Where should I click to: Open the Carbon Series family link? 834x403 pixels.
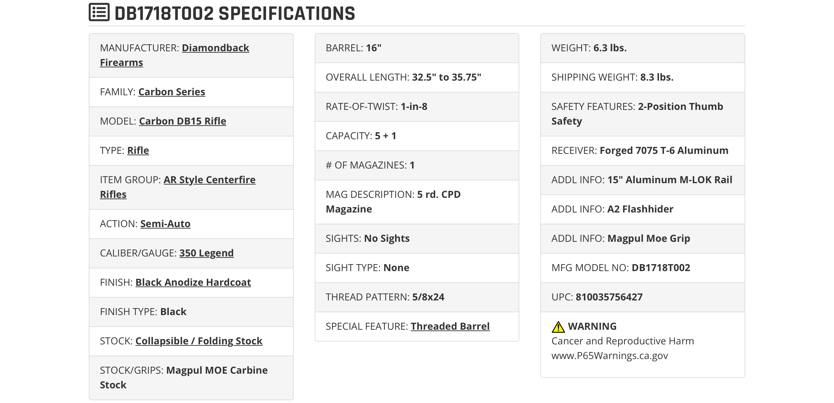pos(171,92)
